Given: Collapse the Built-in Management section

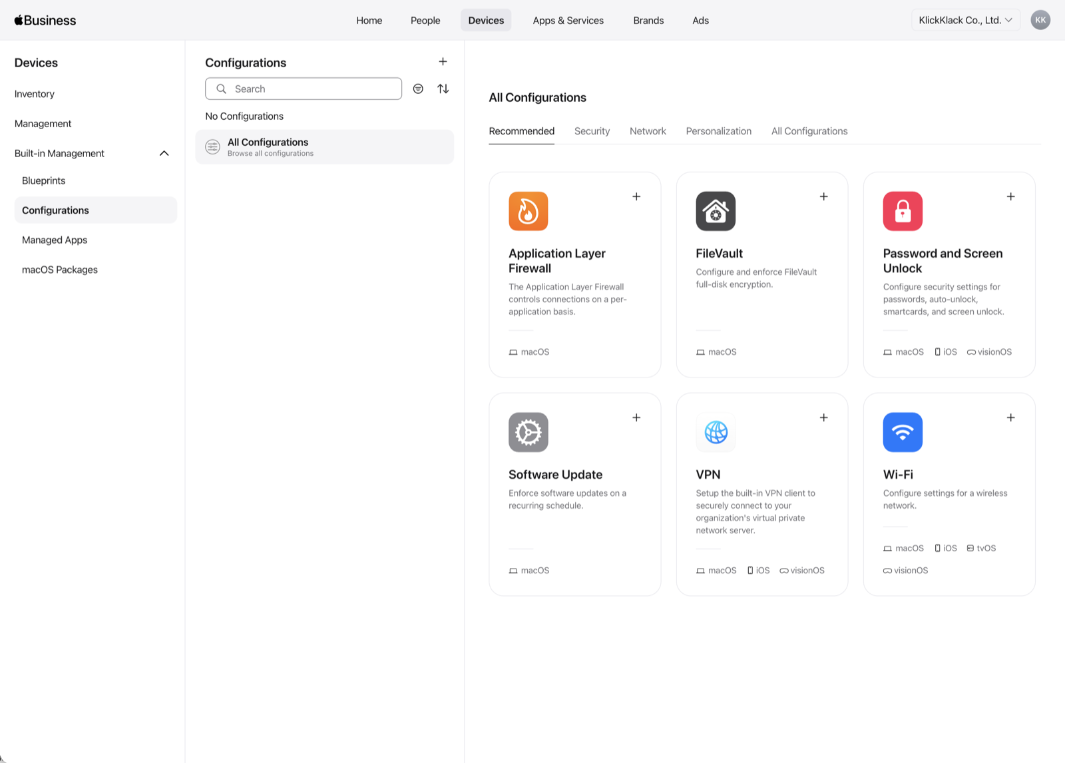Looking at the screenshot, I should pos(164,153).
